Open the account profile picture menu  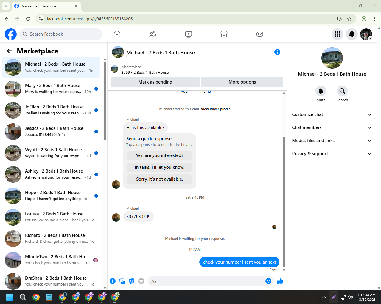[366, 34]
